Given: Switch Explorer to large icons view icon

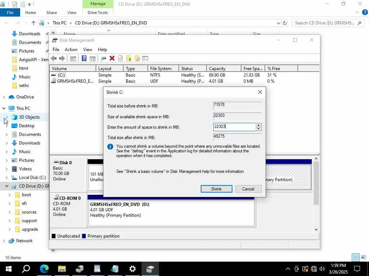Looking at the screenshot, I should pos(364,257).
